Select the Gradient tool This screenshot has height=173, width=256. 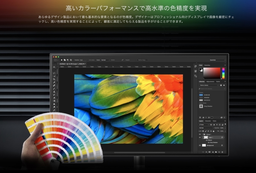pyautogui.click(x=54, y=101)
